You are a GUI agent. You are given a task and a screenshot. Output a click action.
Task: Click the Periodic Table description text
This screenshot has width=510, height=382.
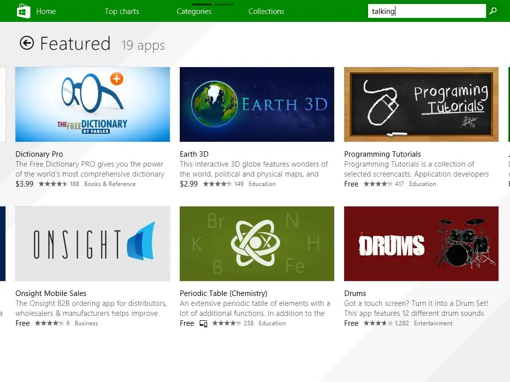[255, 308]
